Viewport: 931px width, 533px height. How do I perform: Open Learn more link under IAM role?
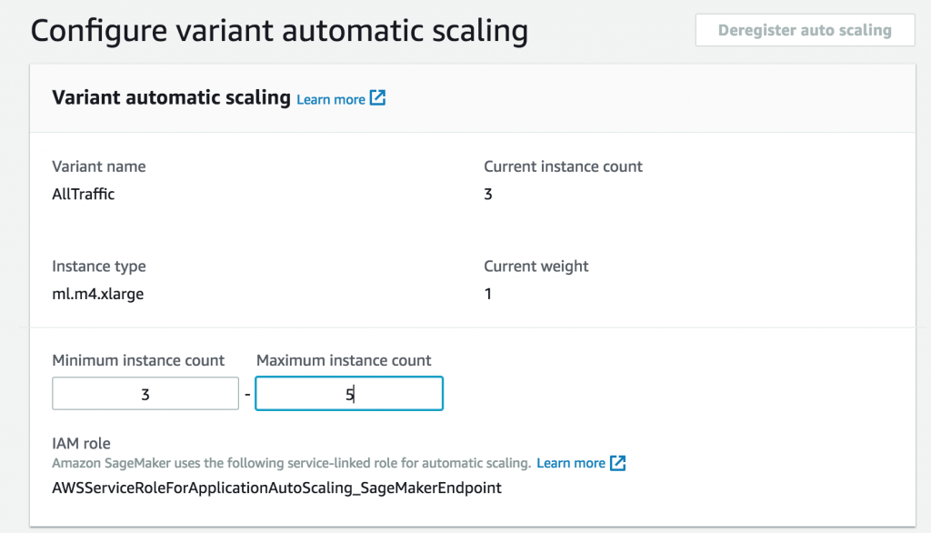pyautogui.click(x=570, y=463)
